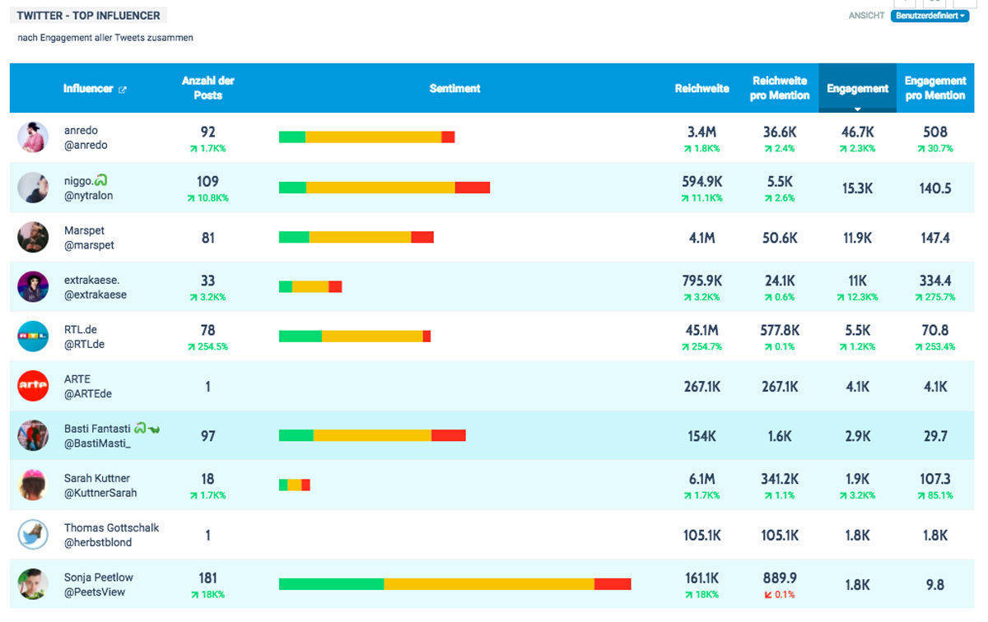Select the Thomas Gottschalk name
This screenshot has height=622, width=988.
coord(112,527)
